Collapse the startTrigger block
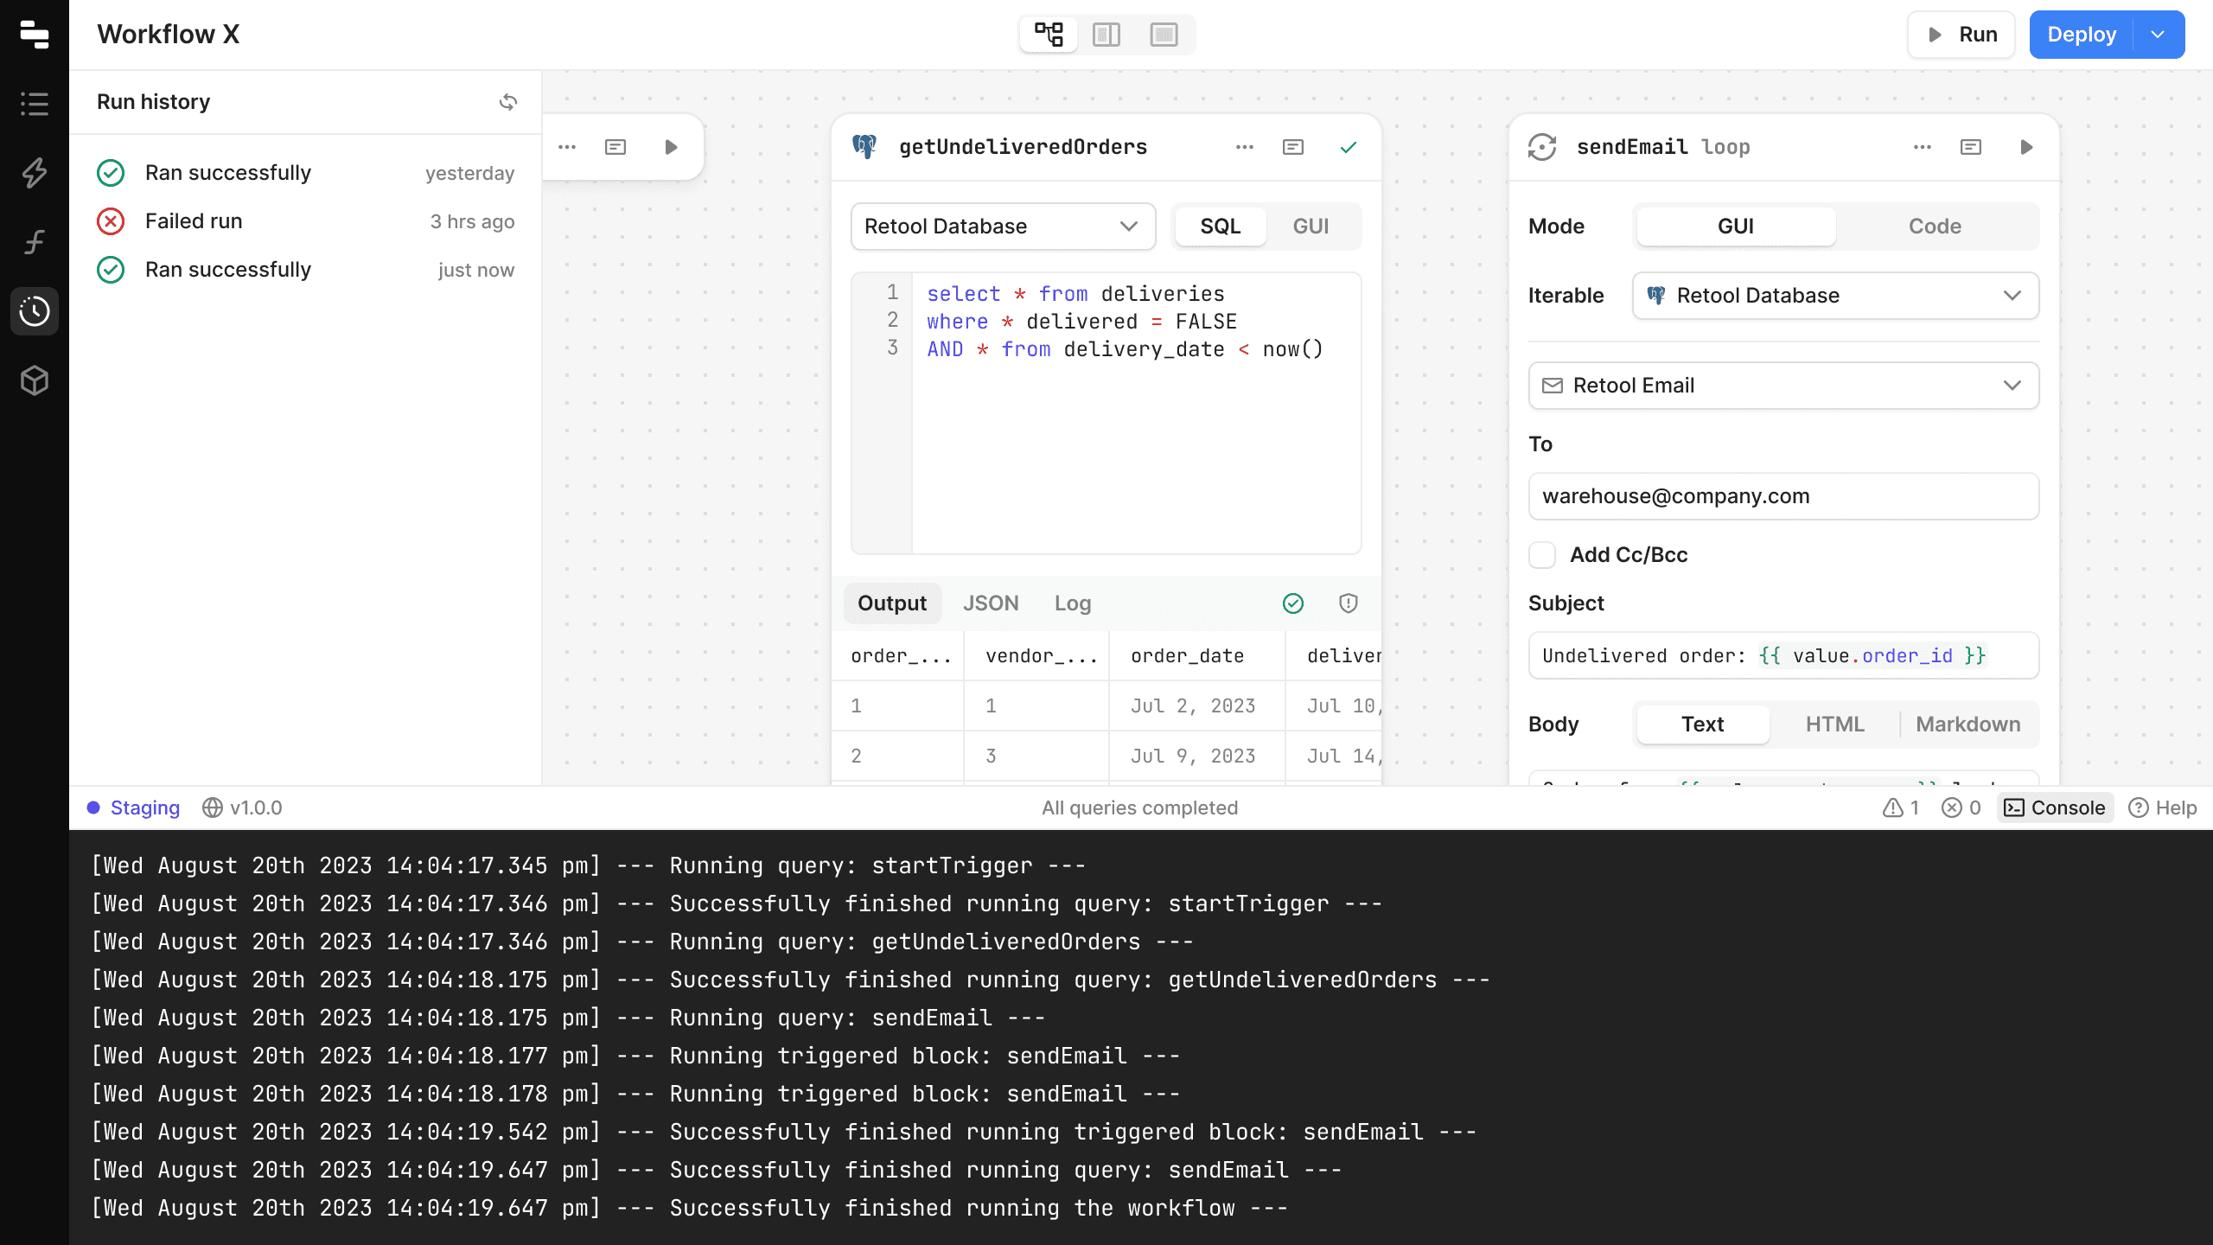This screenshot has width=2213, height=1245. [615, 147]
